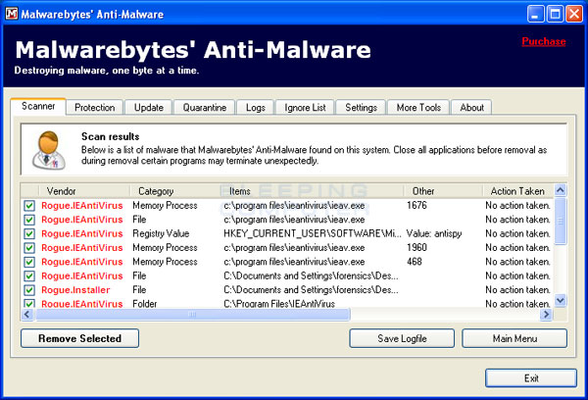The image size is (588, 400).
Task: Click the vertical scrollbar up arrow
Action: click(561, 190)
